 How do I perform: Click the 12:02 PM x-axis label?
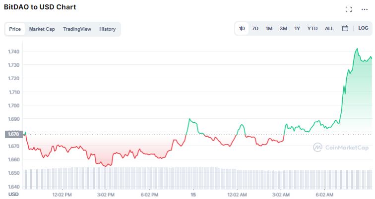click(x=62, y=195)
